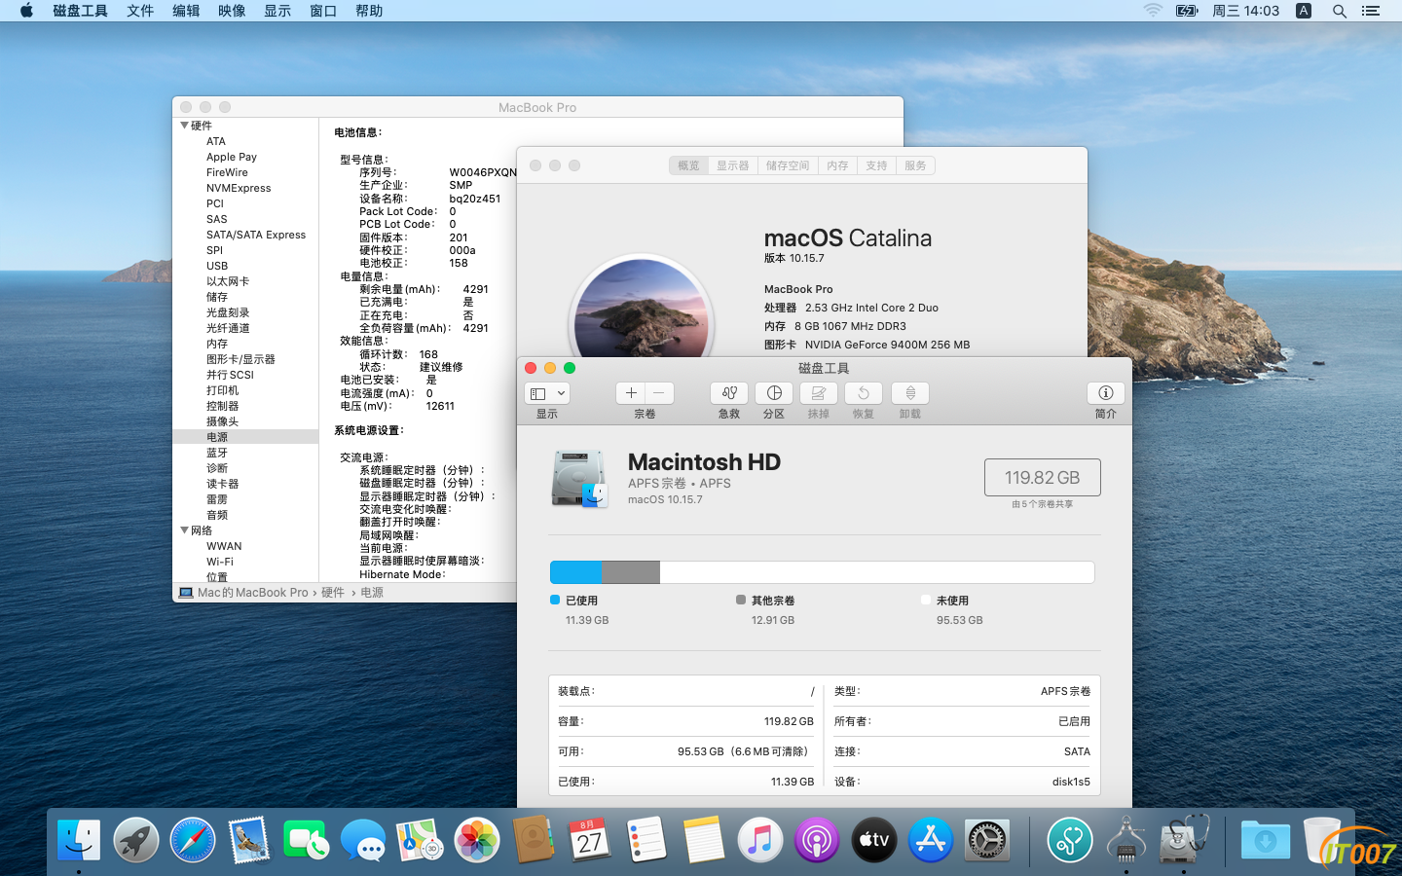Open the 映像 menu

coord(232,11)
